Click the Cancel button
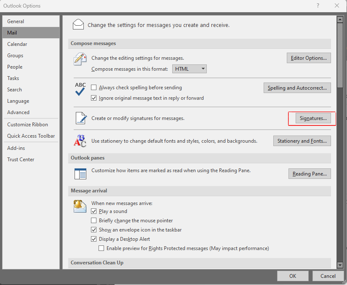 (328, 276)
